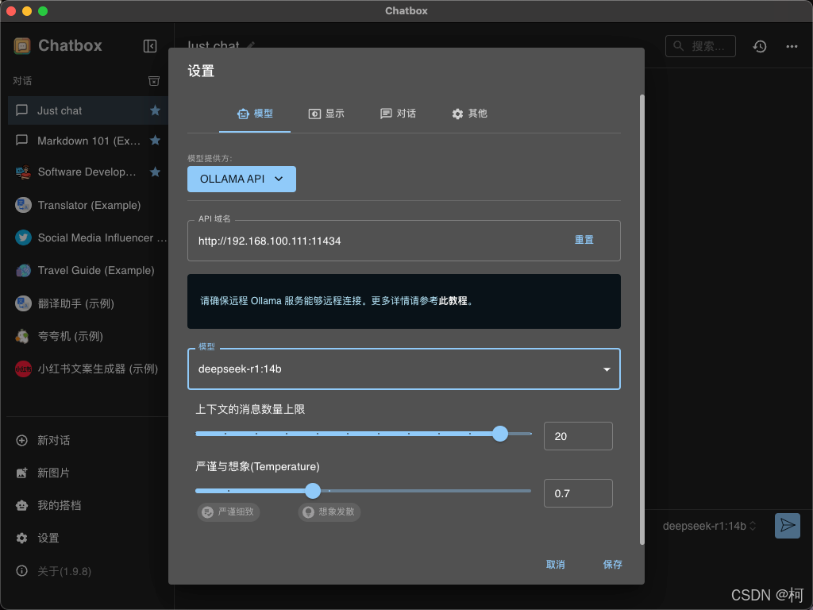
Task: Open the chat history clock icon
Action: click(x=760, y=46)
